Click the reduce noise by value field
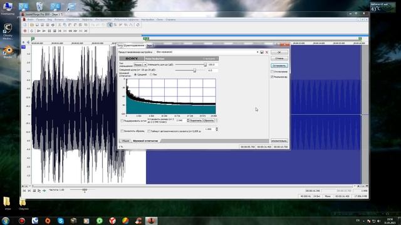The width and height of the screenshot is (401, 225). click(x=212, y=65)
